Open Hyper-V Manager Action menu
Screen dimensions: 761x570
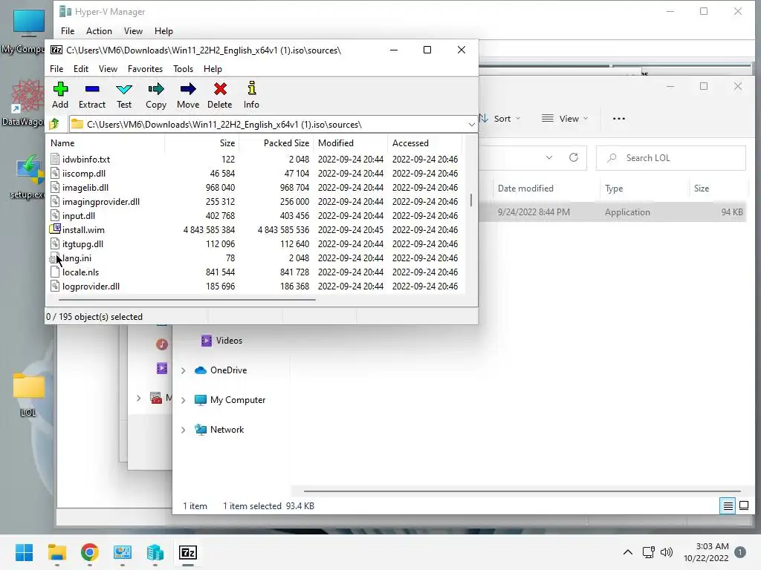(99, 31)
